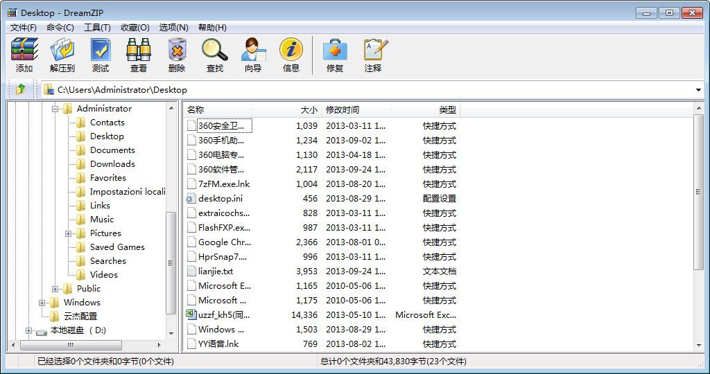The image size is (710, 374).
Task: Select the YY语音.lnk file row
Action: [321, 344]
